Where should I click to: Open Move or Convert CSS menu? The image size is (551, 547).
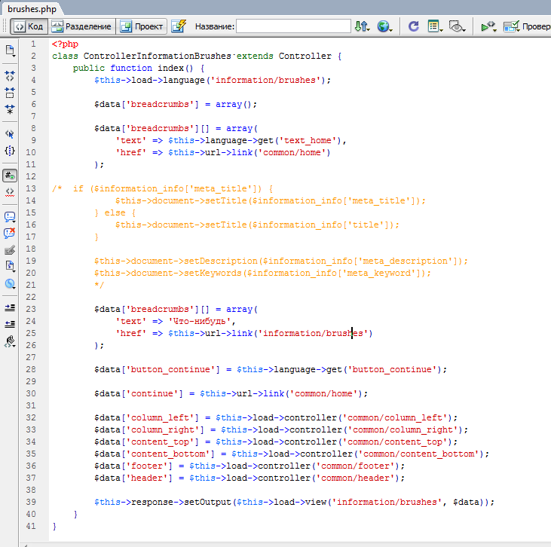point(10,283)
